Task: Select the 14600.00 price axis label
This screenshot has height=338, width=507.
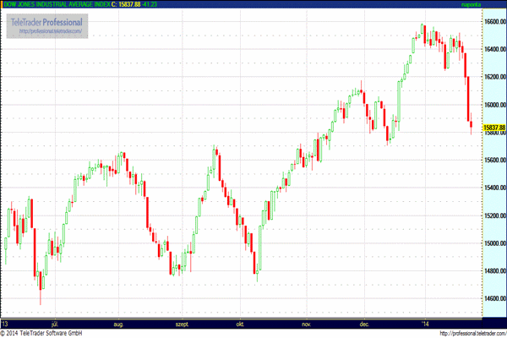Action: click(494, 298)
